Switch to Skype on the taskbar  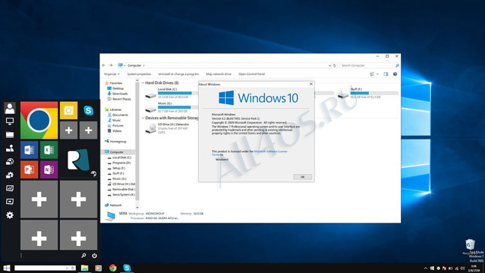[127, 268]
